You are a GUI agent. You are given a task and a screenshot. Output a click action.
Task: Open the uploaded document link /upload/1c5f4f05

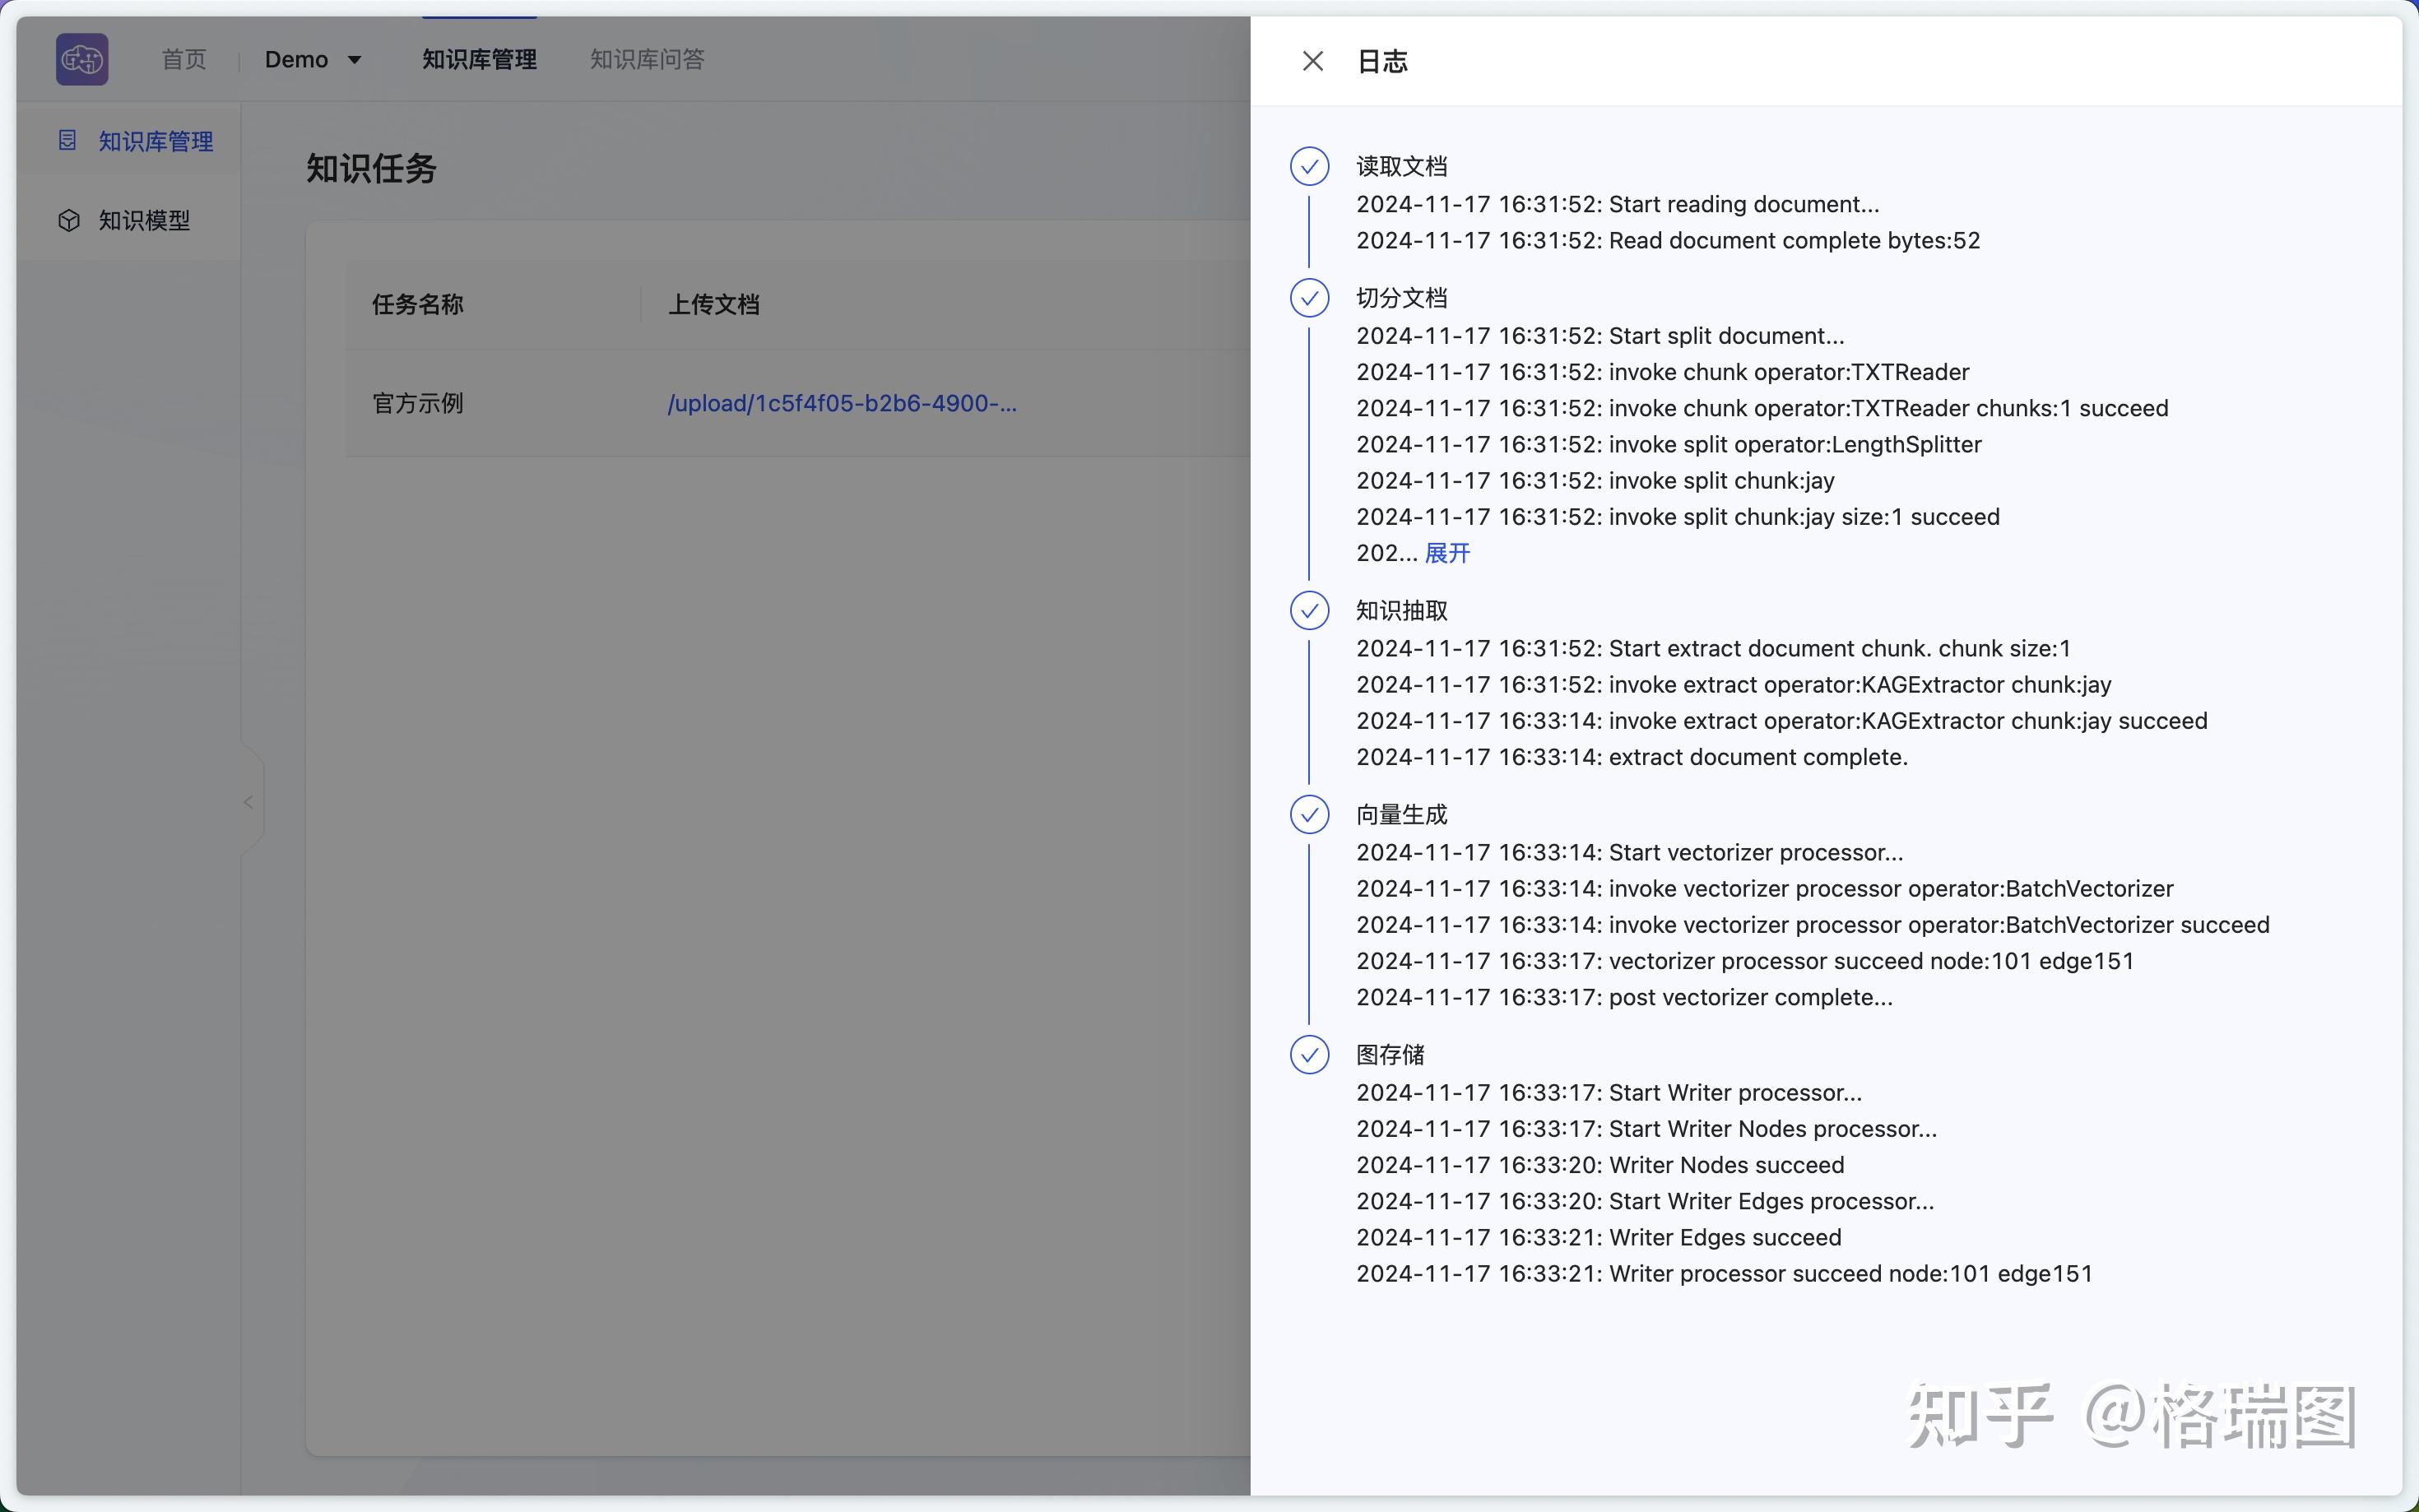click(x=841, y=403)
